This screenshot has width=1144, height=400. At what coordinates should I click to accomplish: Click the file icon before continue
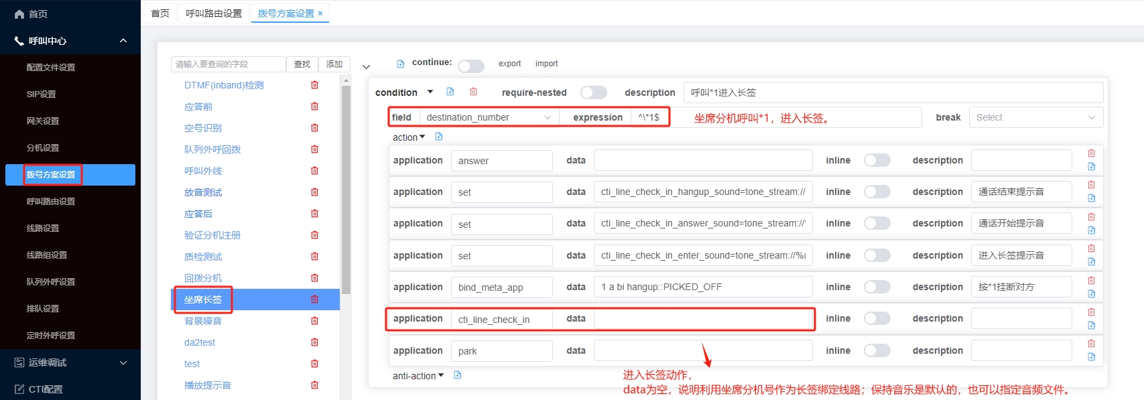coord(401,64)
